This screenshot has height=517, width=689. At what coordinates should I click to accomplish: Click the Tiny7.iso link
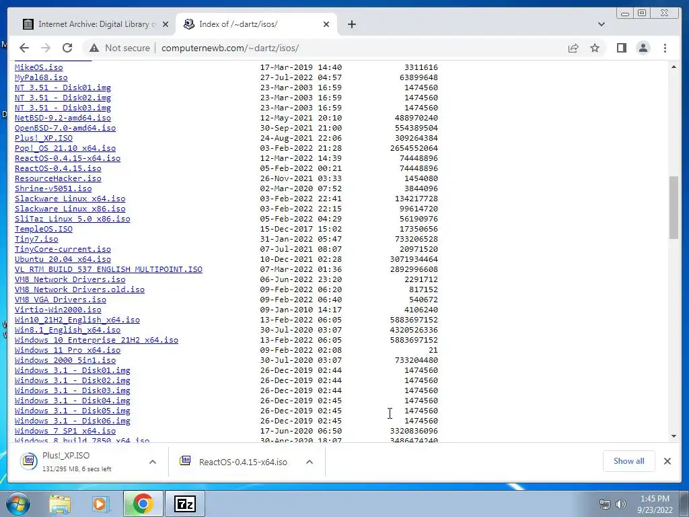[x=36, y=239]
